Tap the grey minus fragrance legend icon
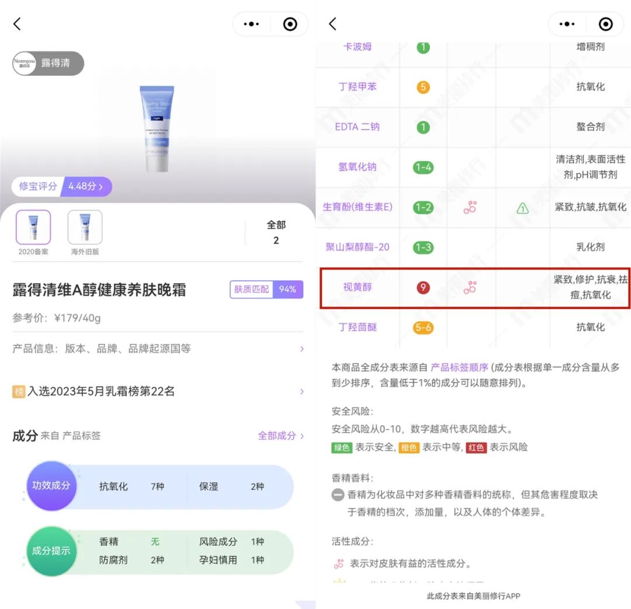Image resolution: width=631 pixels, height=609 pixels. point(338,495)
